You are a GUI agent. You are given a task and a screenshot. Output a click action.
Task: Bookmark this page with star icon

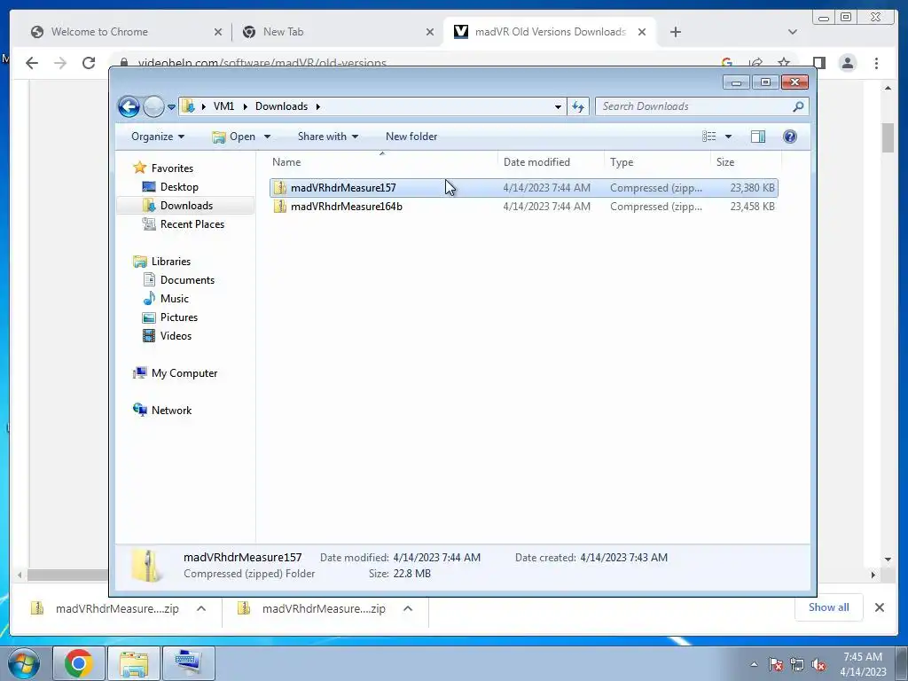[x=784, y=63]
